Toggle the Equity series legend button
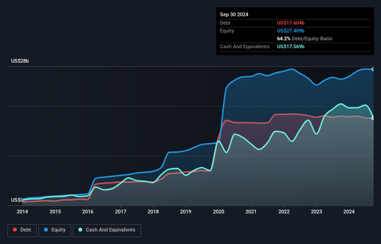381x244 pixels. (x=55, y=230)
